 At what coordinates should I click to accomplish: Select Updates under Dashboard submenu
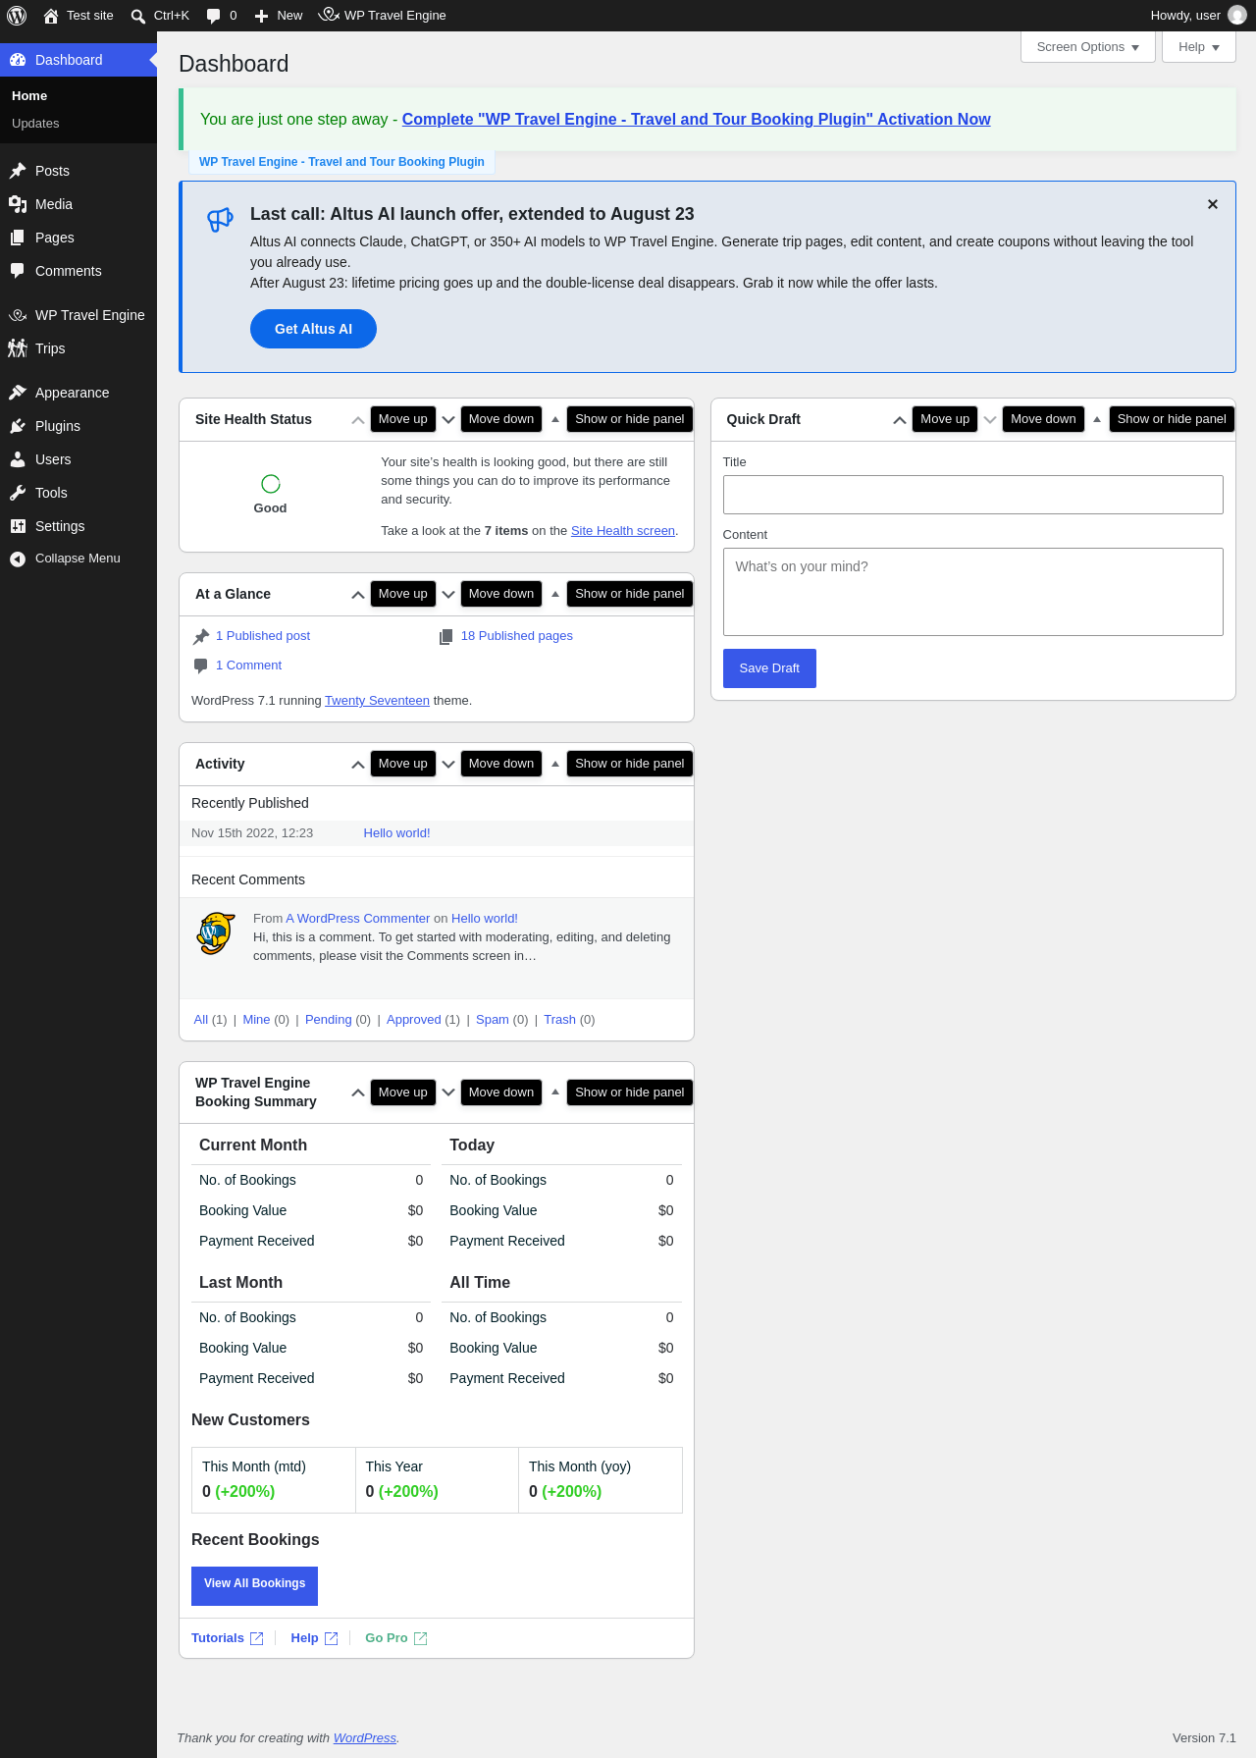coord(35,124)
